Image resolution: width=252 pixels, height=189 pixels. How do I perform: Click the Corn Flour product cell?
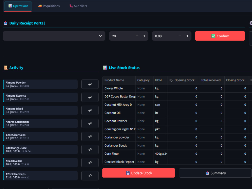[119, 154]
